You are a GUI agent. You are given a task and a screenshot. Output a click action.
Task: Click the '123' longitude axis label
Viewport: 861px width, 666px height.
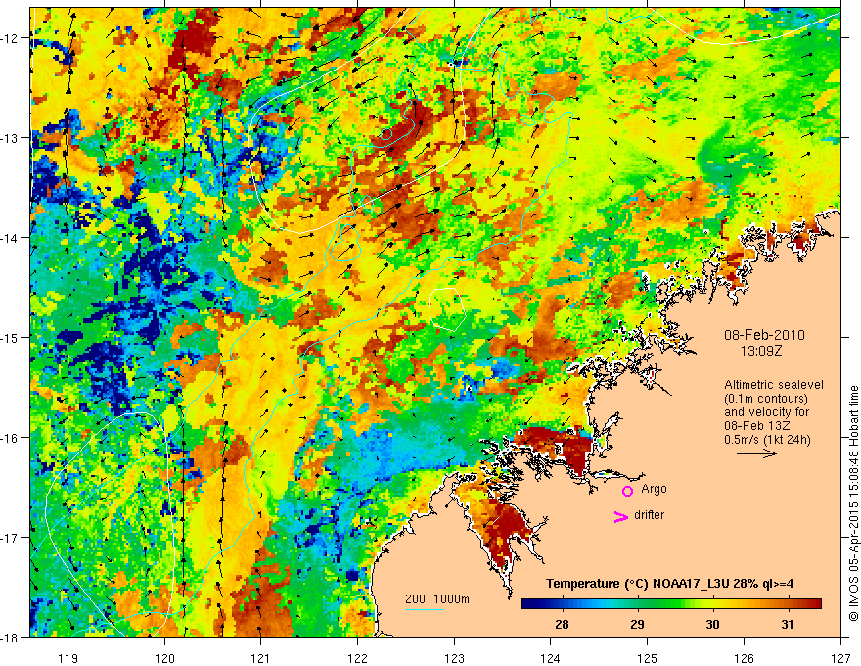tap(454, 658)
